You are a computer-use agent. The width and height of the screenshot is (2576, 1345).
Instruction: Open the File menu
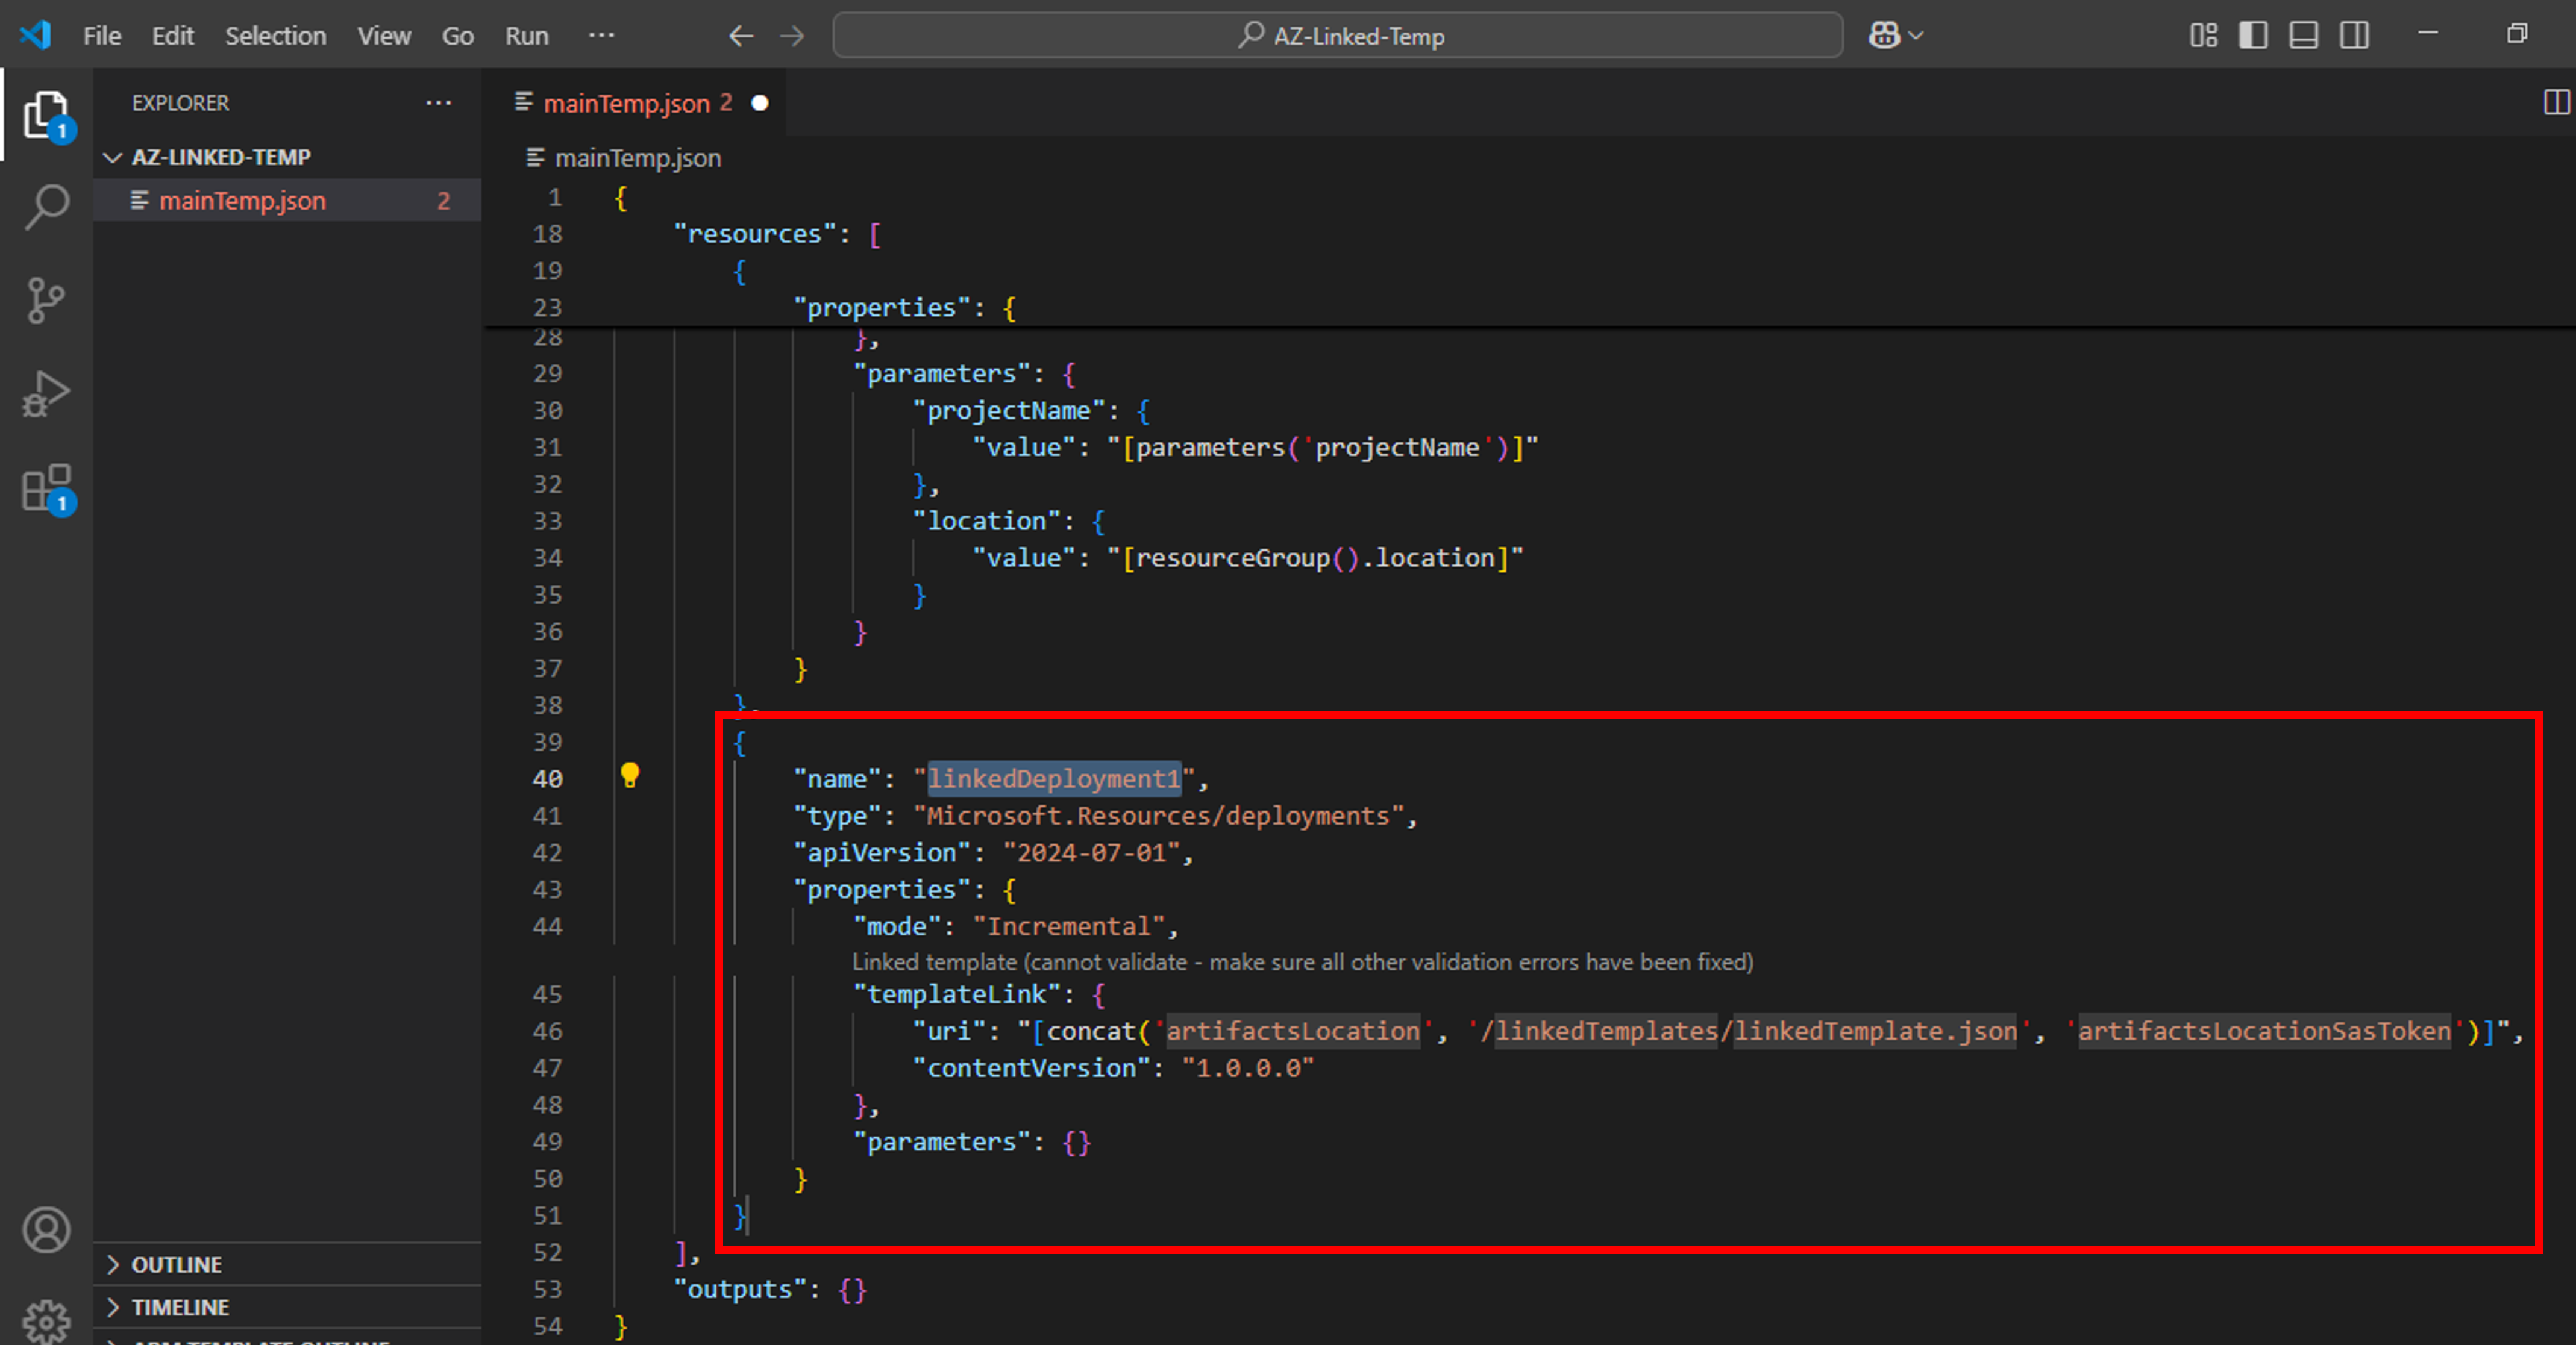coord(101,35)
